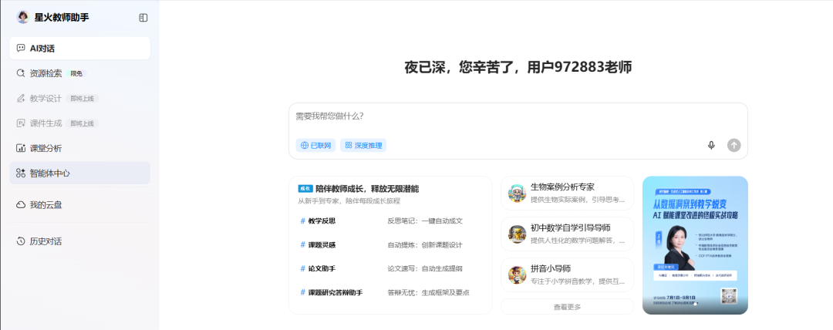This screenshot has height=330, width=833.
Task: Click the Spark Teacher Assistant avatar logo
Action: pyautogui.click(x=23, y=17)
